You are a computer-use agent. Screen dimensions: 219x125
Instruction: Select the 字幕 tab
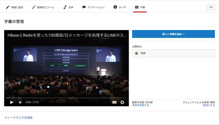pos(140,7)
